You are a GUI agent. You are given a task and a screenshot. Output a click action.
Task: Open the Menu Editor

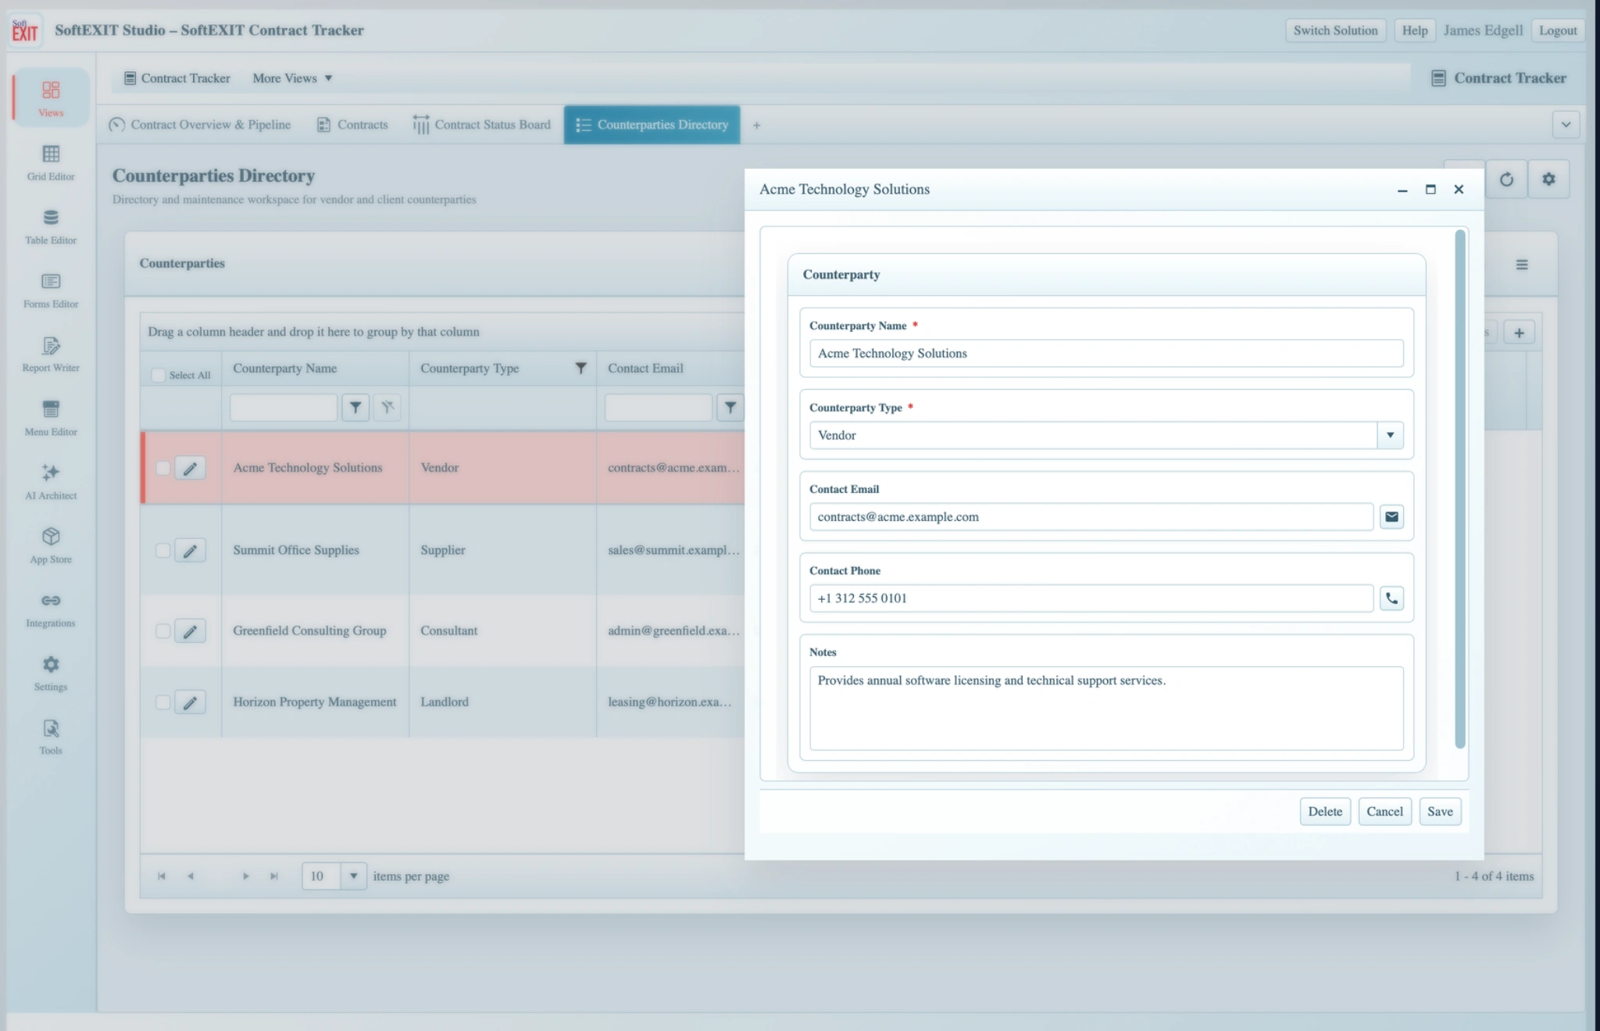pyautogui.click(x=51, y=418)
